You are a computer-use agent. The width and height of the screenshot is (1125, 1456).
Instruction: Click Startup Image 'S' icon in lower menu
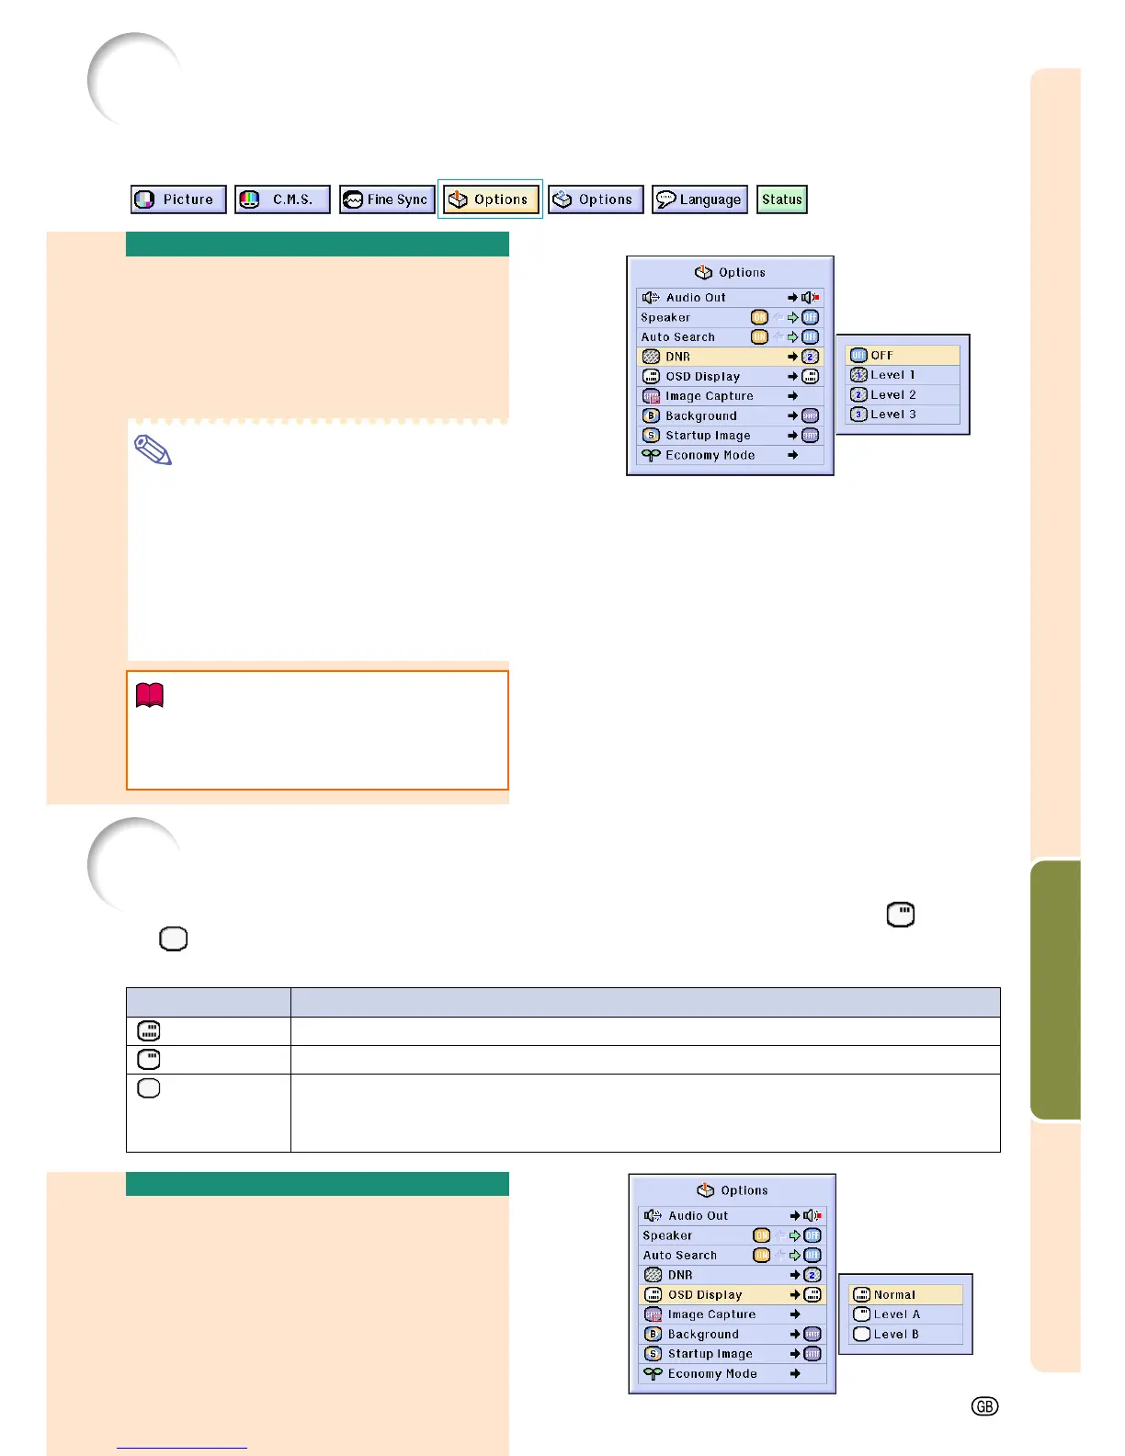pyautogui.click(x=653, y=1354)
